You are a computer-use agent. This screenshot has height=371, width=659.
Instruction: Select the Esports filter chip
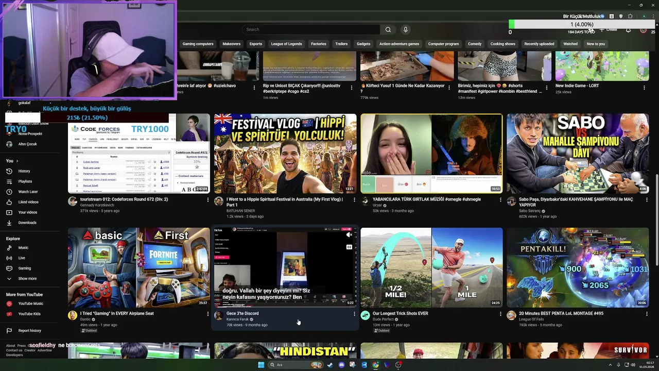coord(256,44)
